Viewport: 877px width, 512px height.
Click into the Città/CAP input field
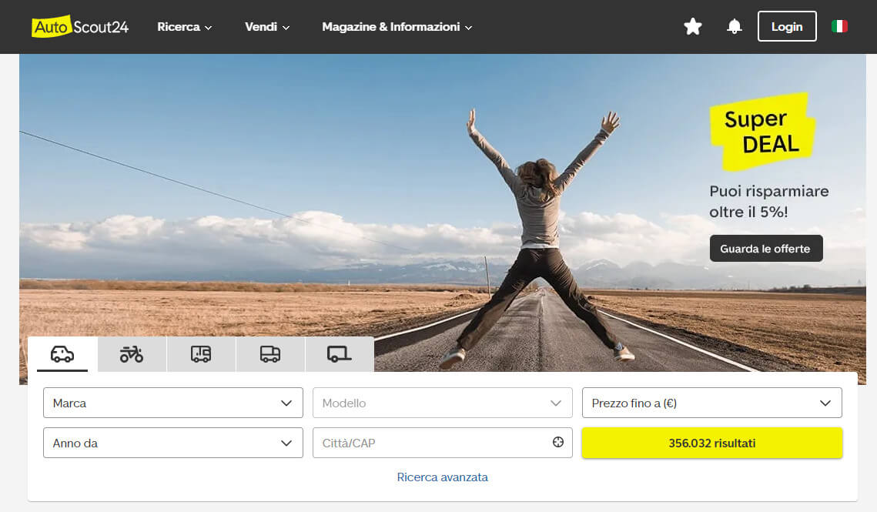(x=431, y=443)
